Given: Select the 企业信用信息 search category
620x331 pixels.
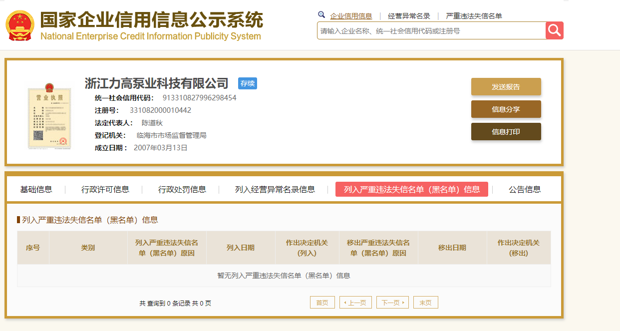Looking at the screenshot, I should [x=351, y=16].
